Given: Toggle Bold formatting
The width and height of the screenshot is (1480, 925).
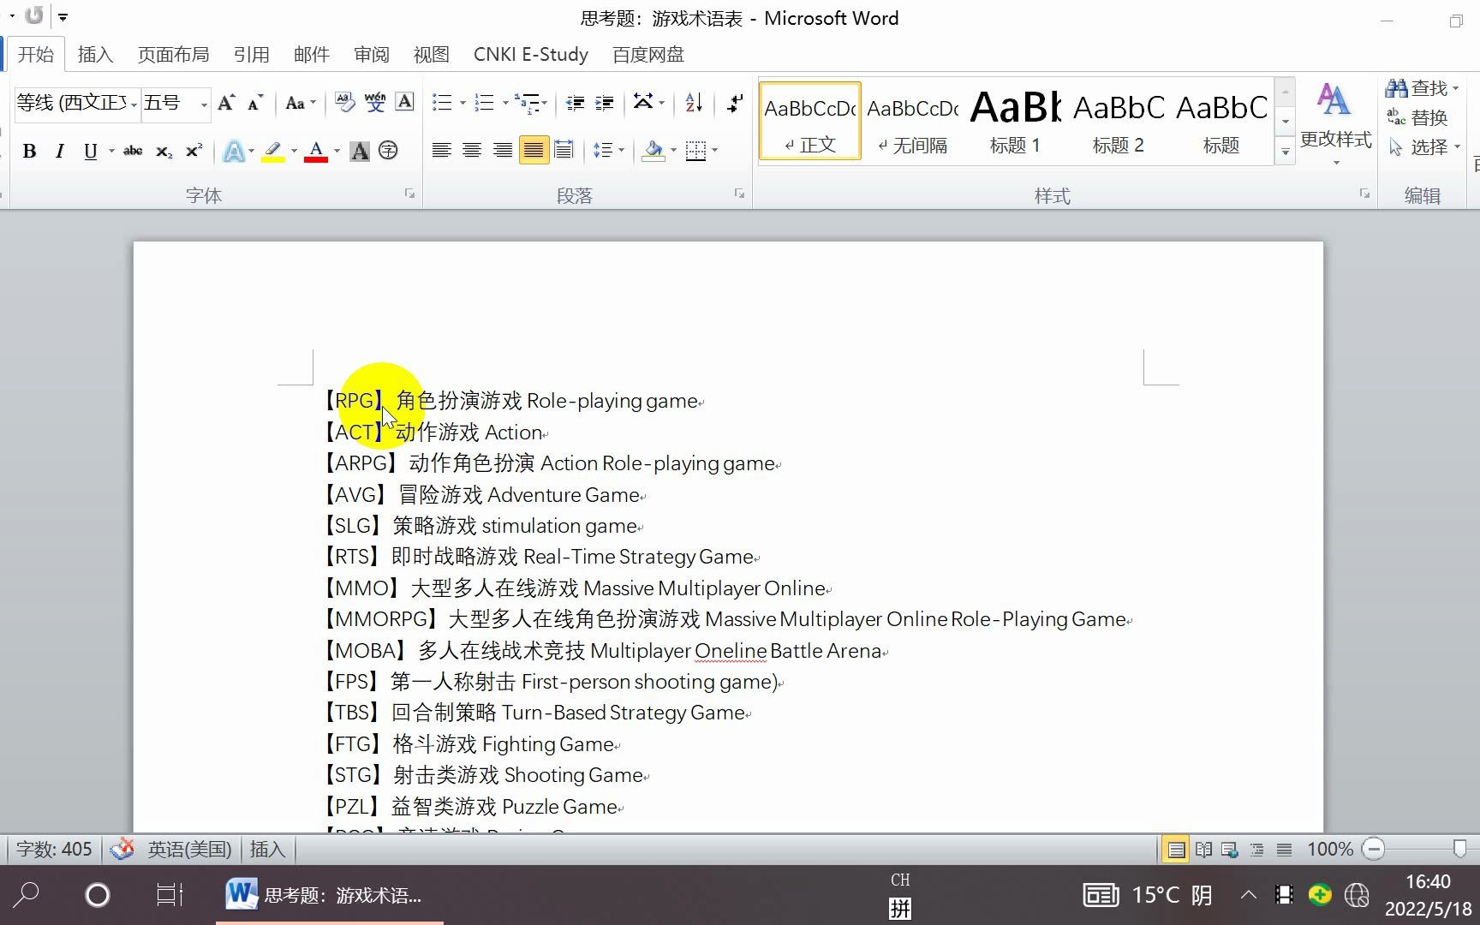Looking at the screenshot, I should coord(30,152).
